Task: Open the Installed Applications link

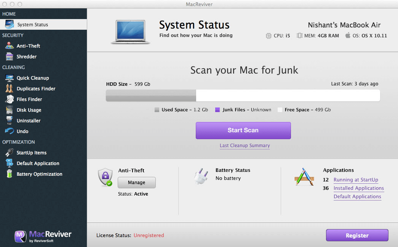Action: [x=359, y=188]
